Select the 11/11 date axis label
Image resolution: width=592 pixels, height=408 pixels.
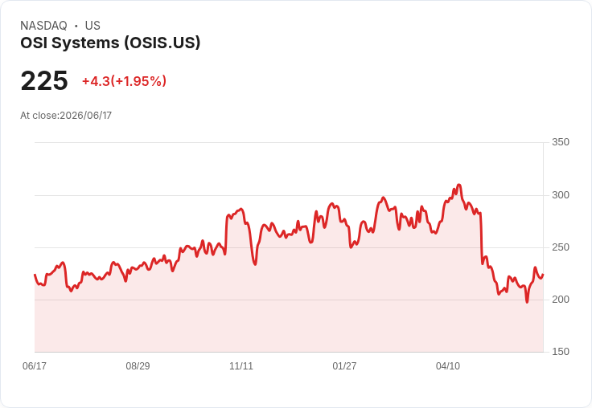[x=241, y=365]
